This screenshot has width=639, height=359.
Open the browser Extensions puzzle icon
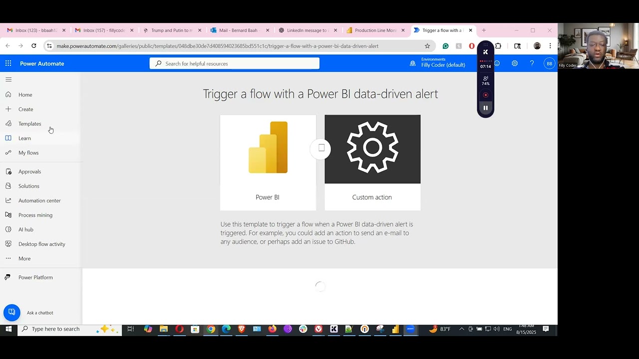point(498,46)
